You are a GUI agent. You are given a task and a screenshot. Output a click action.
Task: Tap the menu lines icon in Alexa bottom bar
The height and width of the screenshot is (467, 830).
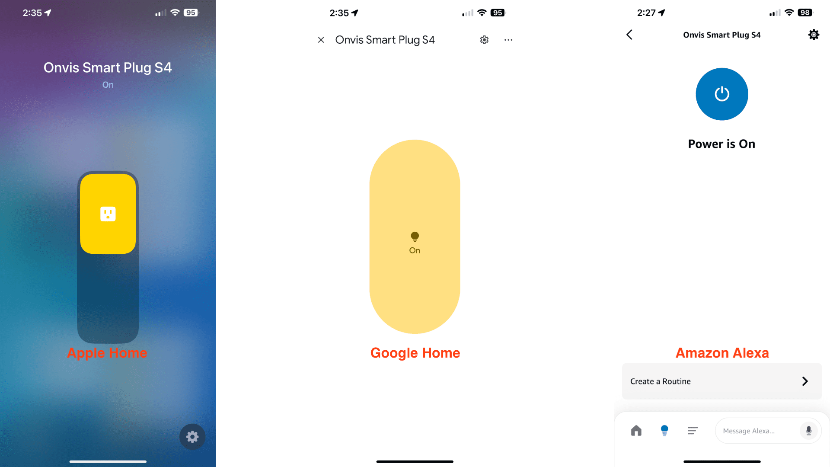click(x=693, y=431)
